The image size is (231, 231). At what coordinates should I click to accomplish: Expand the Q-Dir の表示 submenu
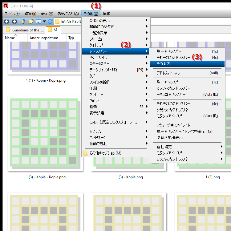coord(115,20)
